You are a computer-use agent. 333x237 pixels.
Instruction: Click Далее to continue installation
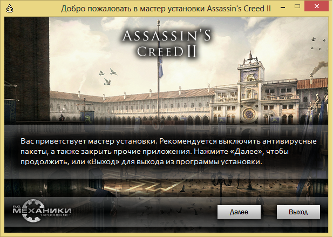(239, 212)
